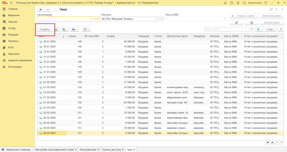Sort by the Дата column header
The image size is (287, 152).
52,36
